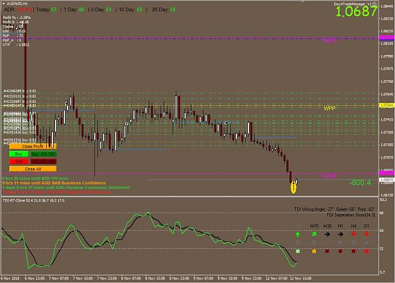Click the 'NAB Business Confidence' news line
395x283 pixels.
[x=54, y=183]
